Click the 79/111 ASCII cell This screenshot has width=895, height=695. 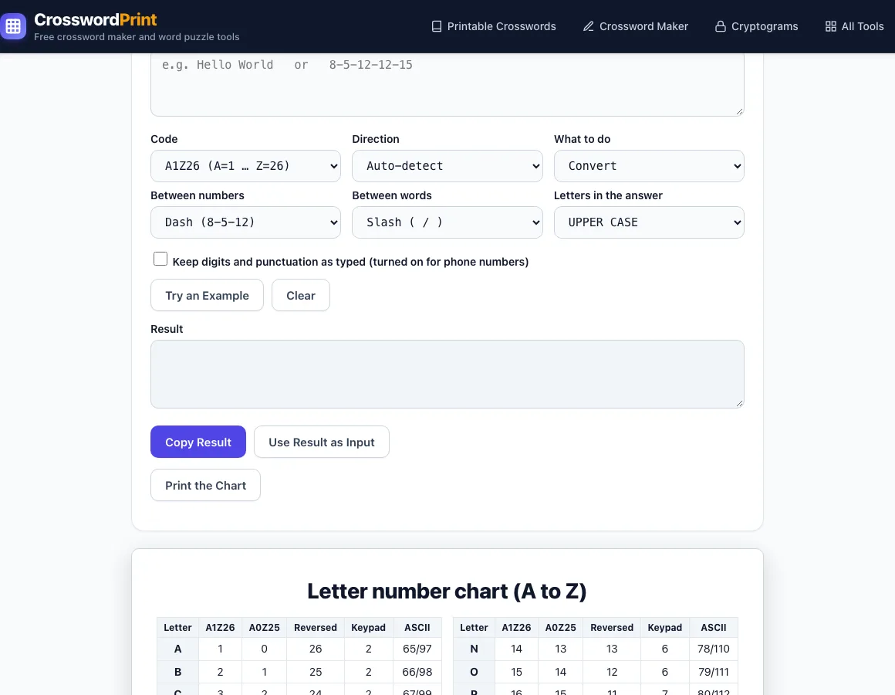714,672
